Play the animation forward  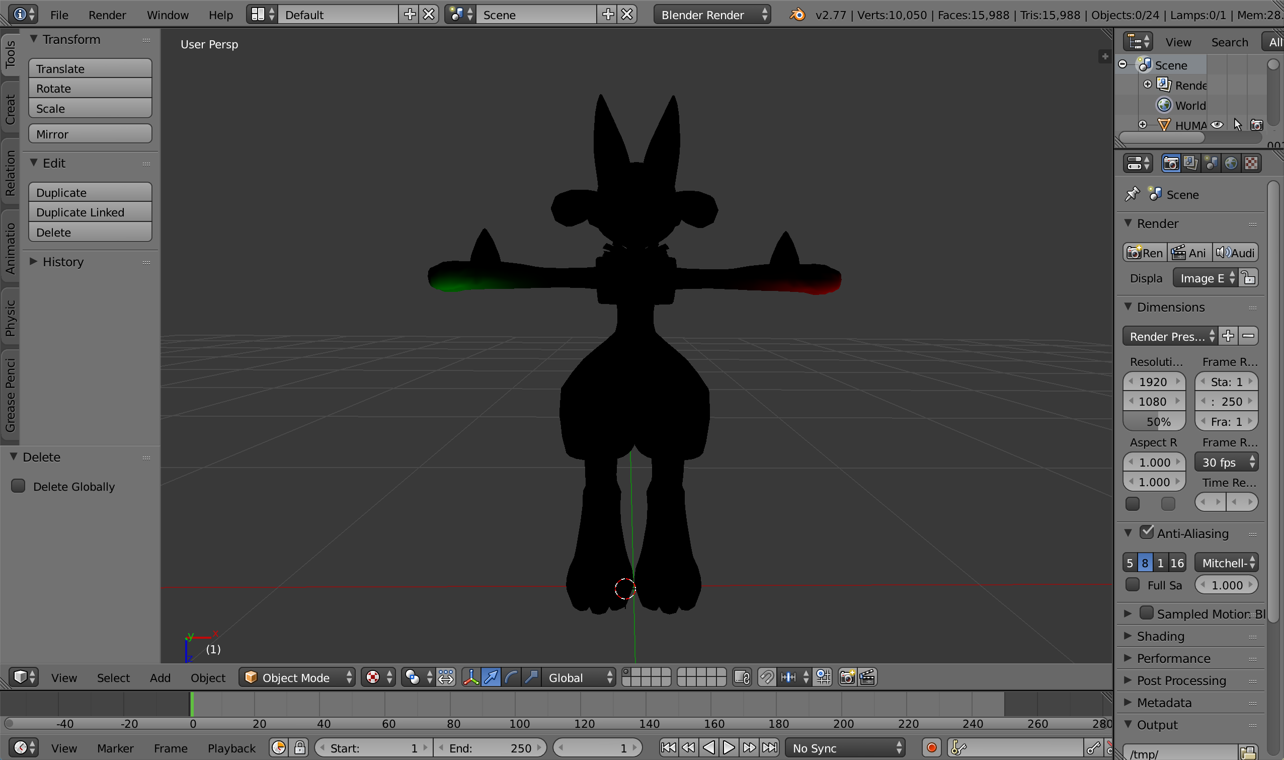(x=729, y=748)
